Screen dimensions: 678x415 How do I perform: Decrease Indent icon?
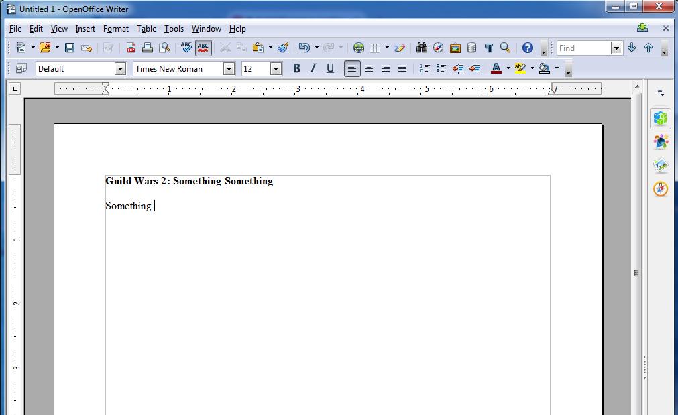(458, 68)
